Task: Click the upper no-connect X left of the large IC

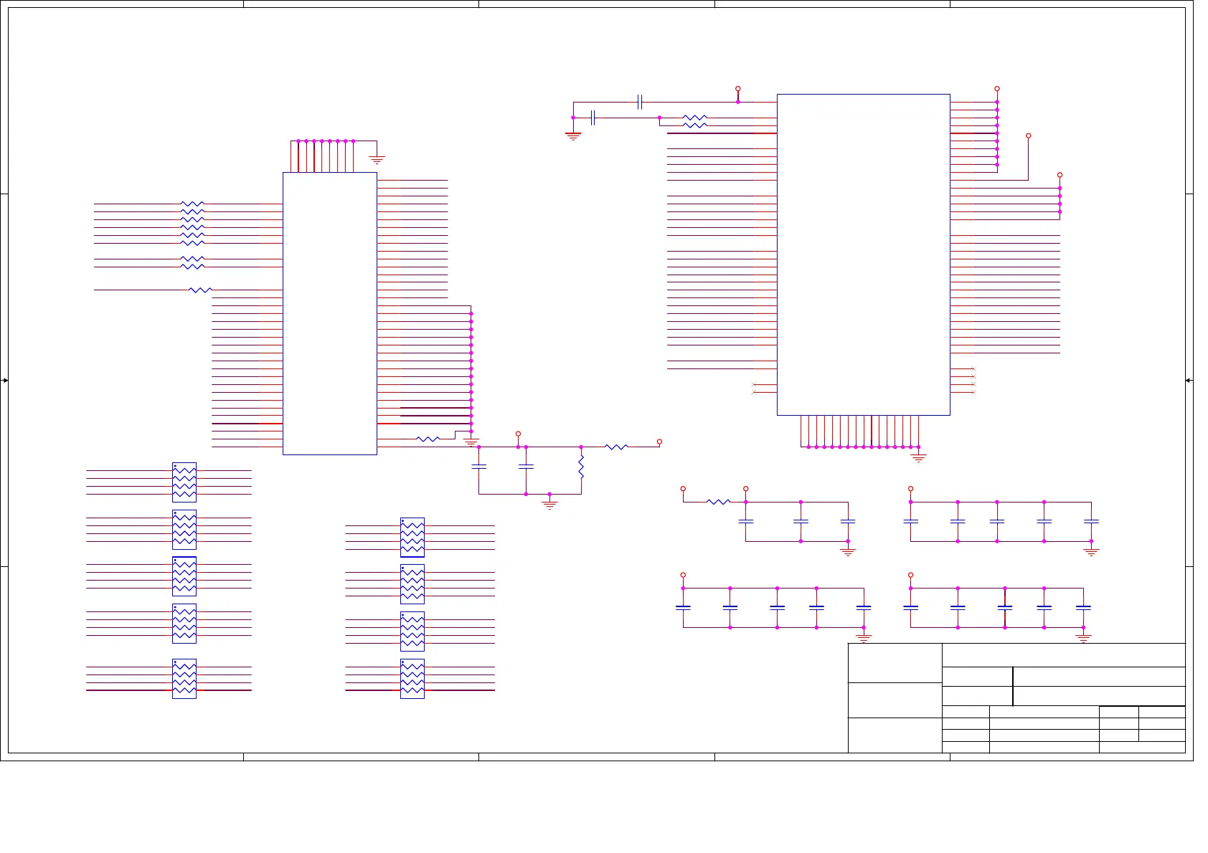Action: pos(753,384)
